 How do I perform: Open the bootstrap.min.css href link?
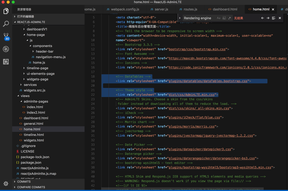click(197, 49)
